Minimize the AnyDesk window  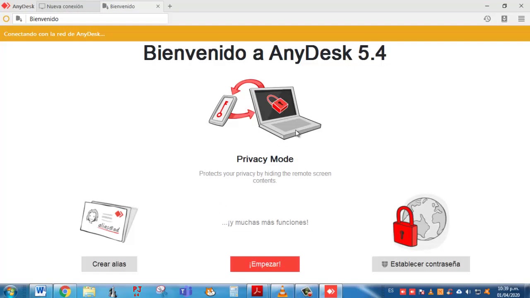(x=487, y=6)
